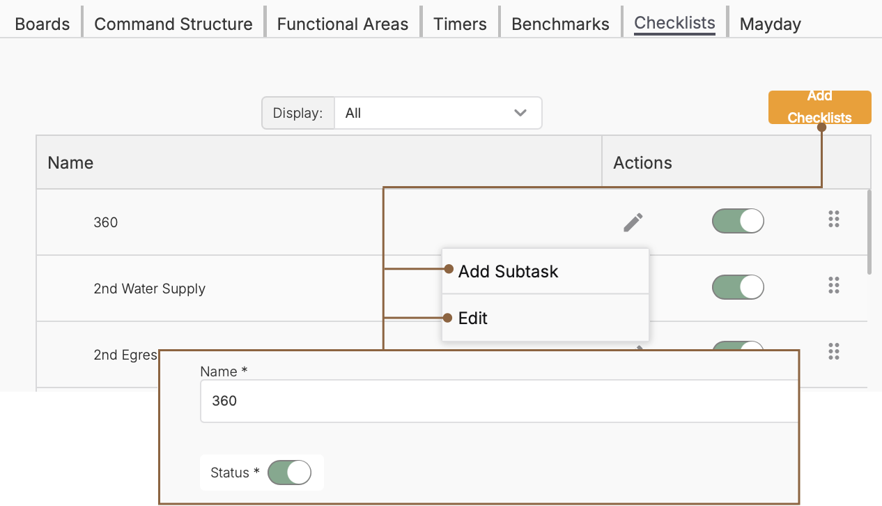
Task: Click the pencil edit icon for 360
Action: point(633,222)
